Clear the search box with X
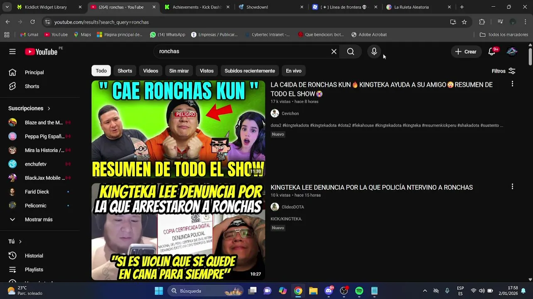Screen dimensions: 533x299 point(334,51)
